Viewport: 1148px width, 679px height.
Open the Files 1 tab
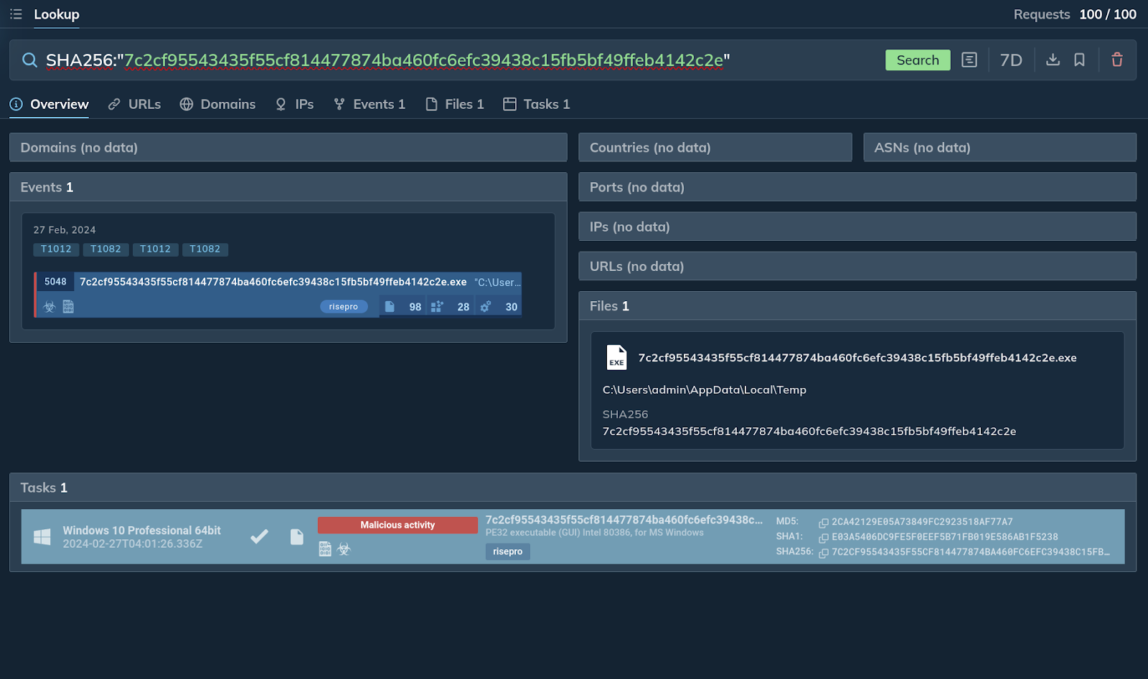pyautogui.click(x=455, y=105)
